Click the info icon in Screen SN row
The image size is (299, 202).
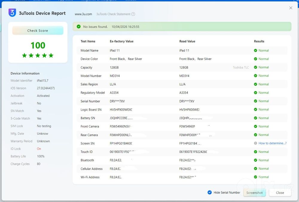(256, 143)
